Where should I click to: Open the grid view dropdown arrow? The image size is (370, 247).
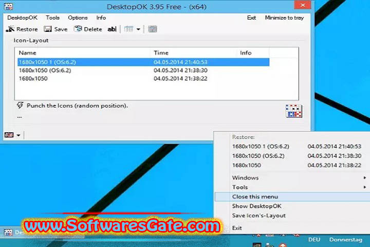tap(138, 29)
